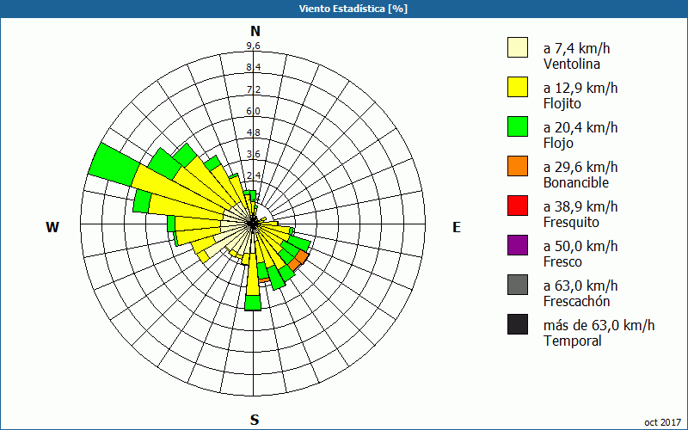Click the 6,0 ring scale value
Viewport: 688px width, 430px height.
pyautogui.click(x=253, y=111)
